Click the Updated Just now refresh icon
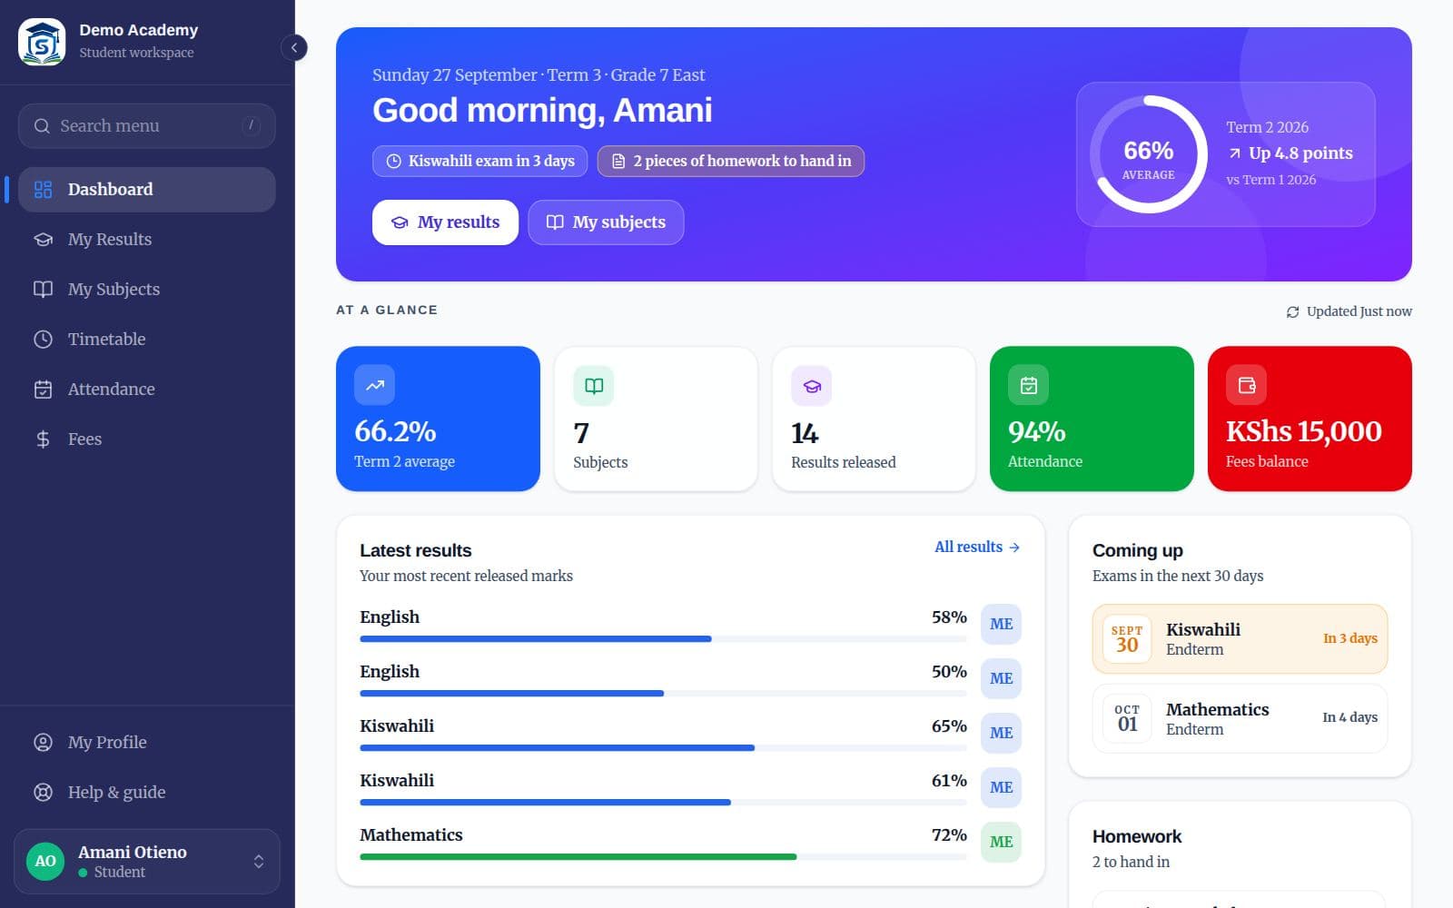This screenshot has height=908, width=1453. tap(1292, 312)
